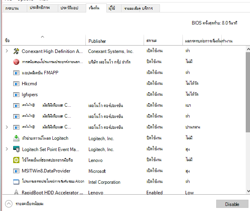Select the แอปพลิเคชัน FMAPP entry

(40, 73)
